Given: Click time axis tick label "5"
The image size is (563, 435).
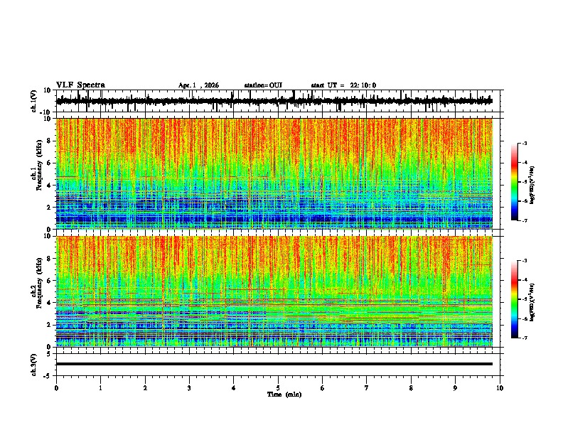Looking at the screenshot, I should click(x=278, y=388).
